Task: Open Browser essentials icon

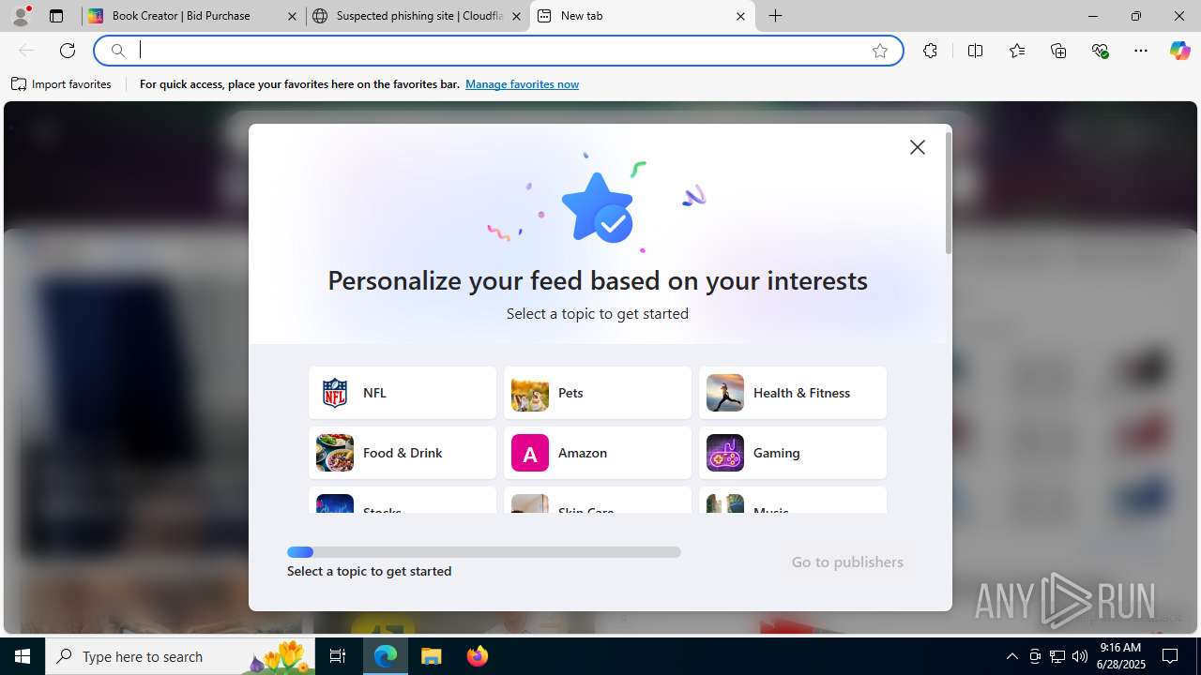Action: (x=1101, y=51)
